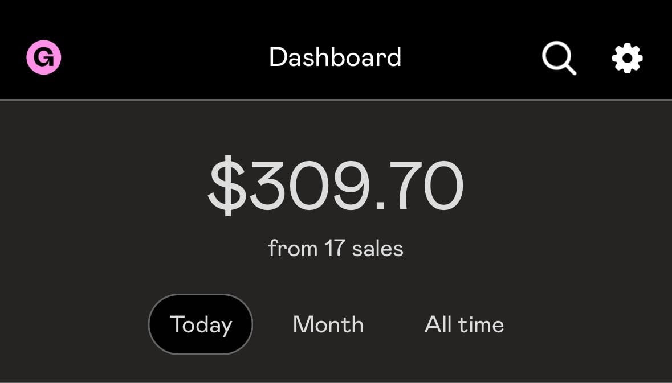
Task: Tap the search icon in header
Action: coord(559,58)
